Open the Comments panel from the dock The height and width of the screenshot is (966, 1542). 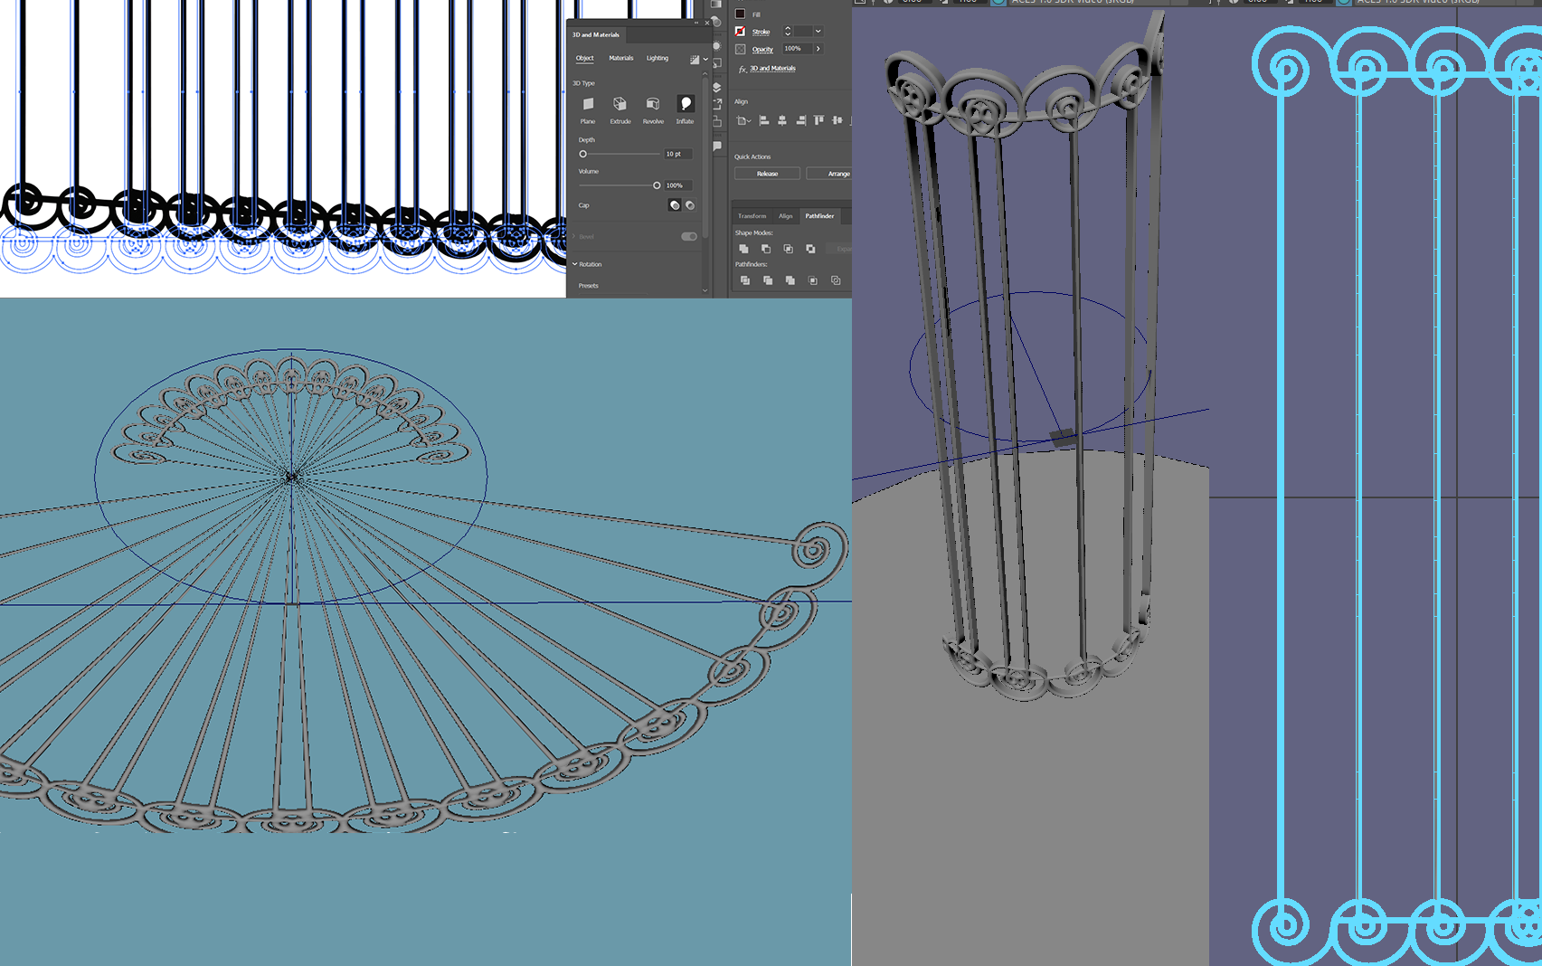[x=717, y=146]
